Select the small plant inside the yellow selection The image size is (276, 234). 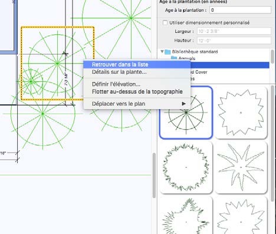pyautogui.click(x=31, y=81)
